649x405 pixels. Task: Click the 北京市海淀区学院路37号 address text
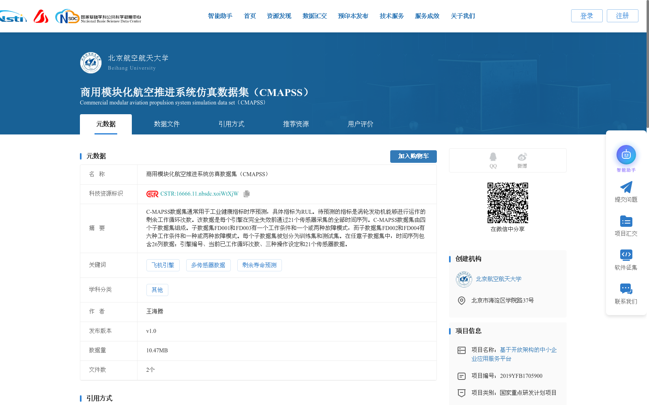coord(503,301)
